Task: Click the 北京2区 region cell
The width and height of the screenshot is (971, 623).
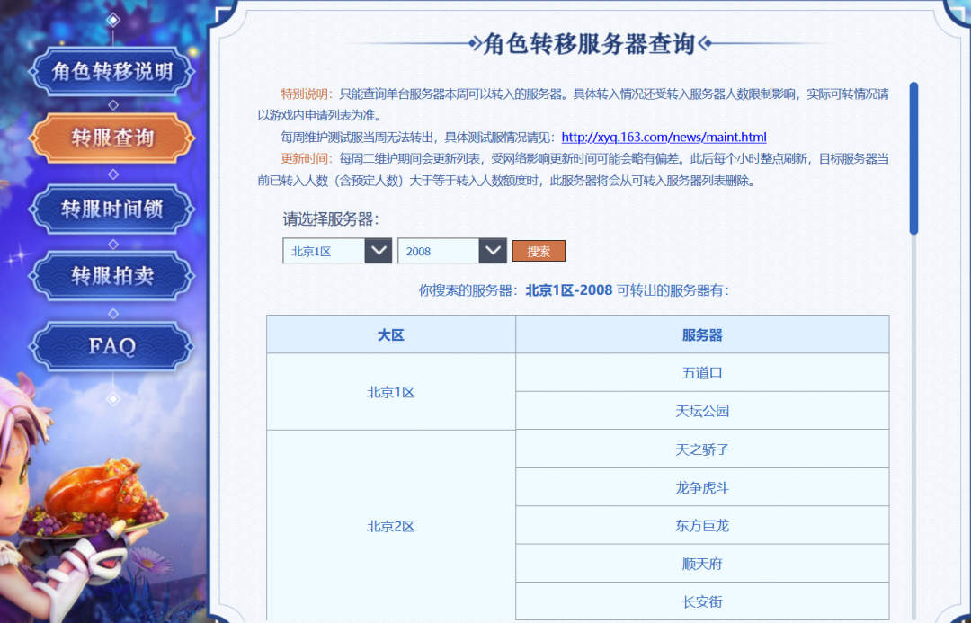Action: point(390,525)
